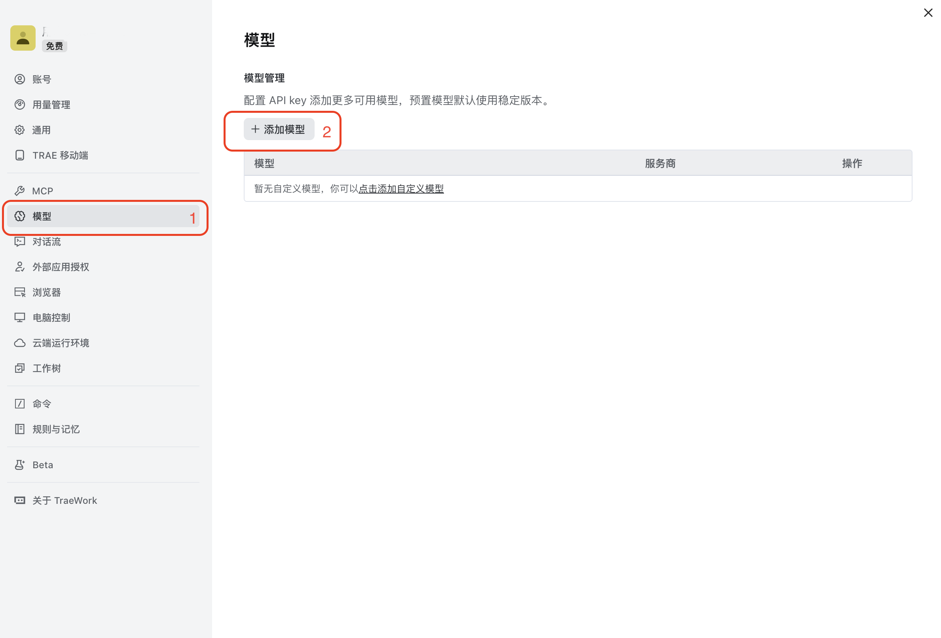Open the 外部应用授权 menu item

pyautogui.click(x=103, y=267)
